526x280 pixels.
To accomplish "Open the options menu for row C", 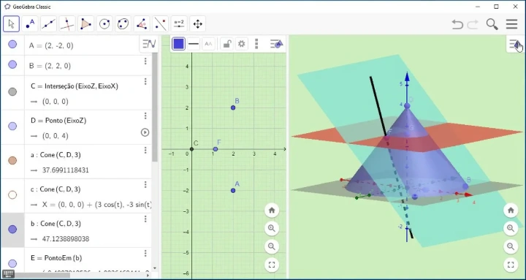I will click(x=145, y=82).
